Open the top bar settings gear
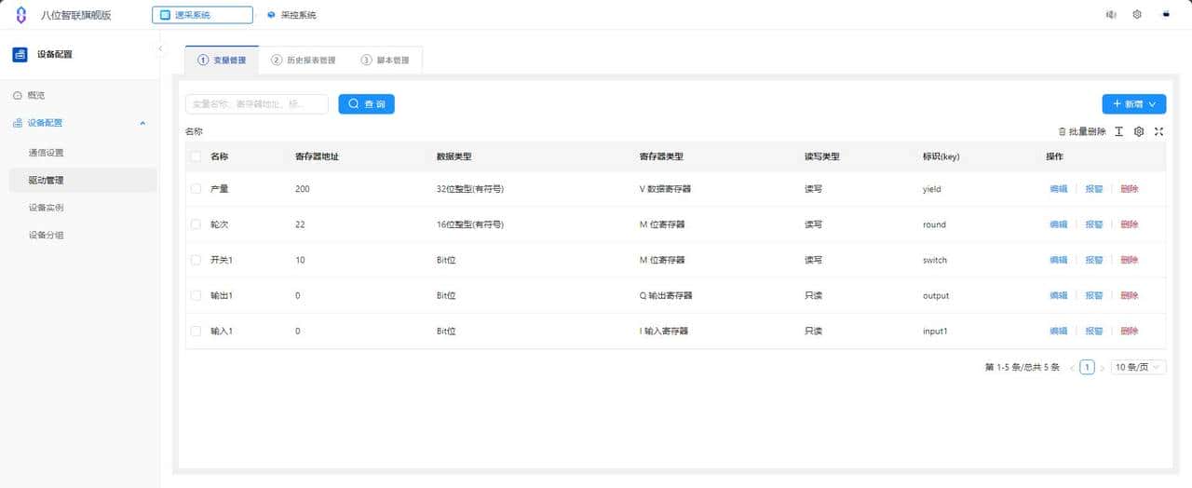 tap(1137, 15)
